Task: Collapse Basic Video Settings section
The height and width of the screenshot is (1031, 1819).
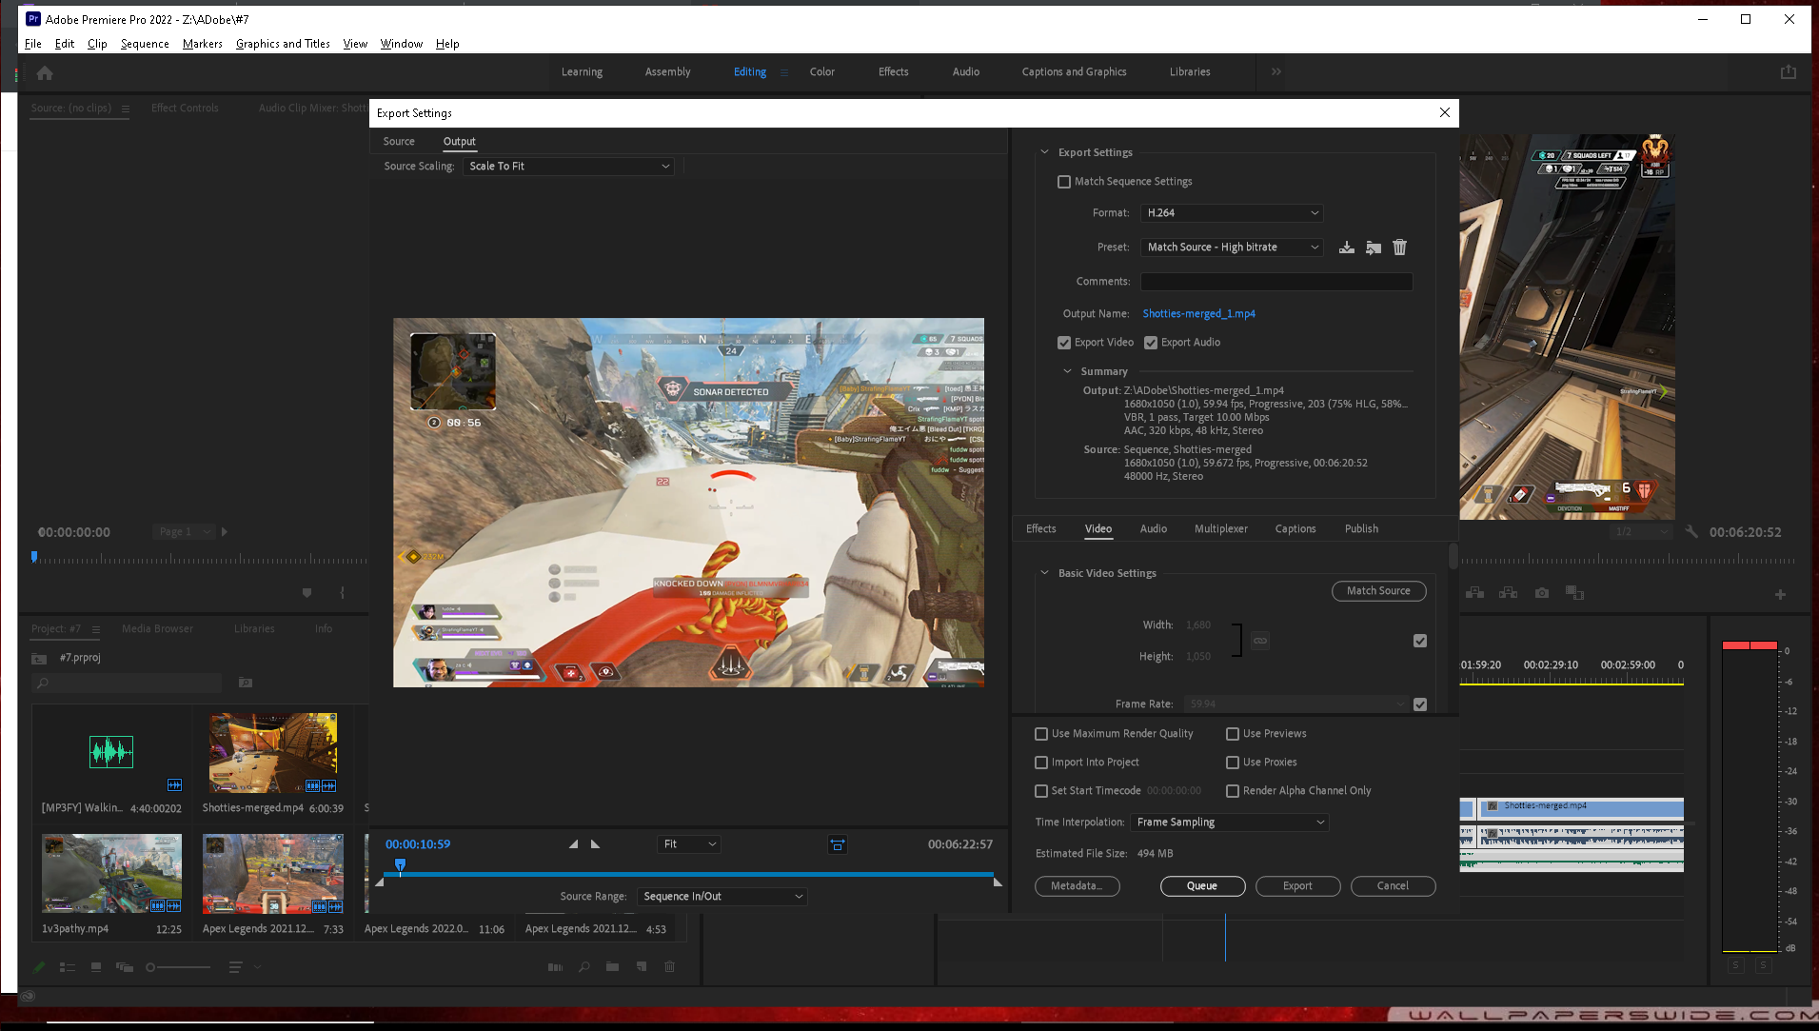Action: [x=1044, y=573]
